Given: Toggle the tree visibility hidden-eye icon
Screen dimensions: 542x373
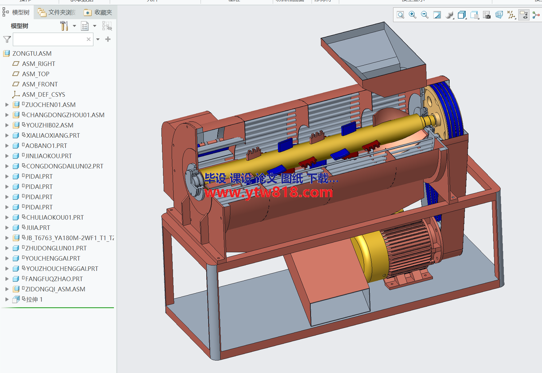Looking at the screenshot, I should pyautogui.click(x=107, y=26).
